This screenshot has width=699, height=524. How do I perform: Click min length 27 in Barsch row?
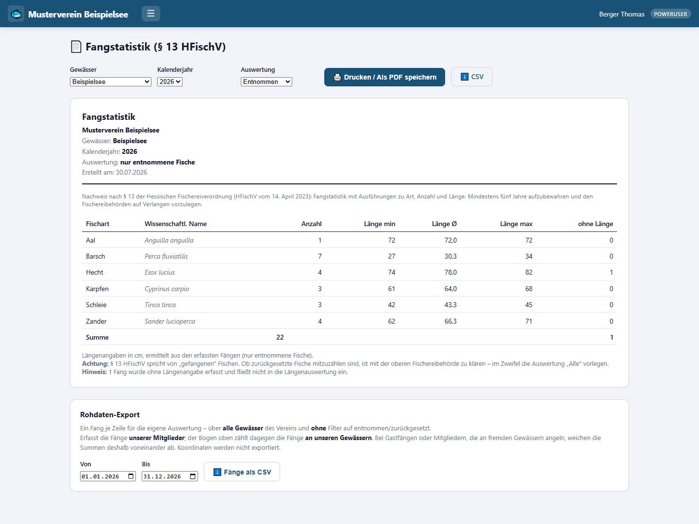[392, 256]
